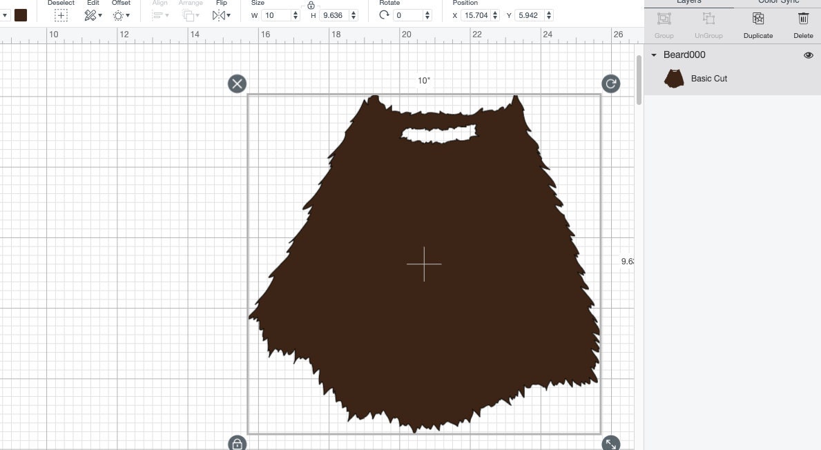Click the rotate handle on the selection

click(x=610, y=84)
